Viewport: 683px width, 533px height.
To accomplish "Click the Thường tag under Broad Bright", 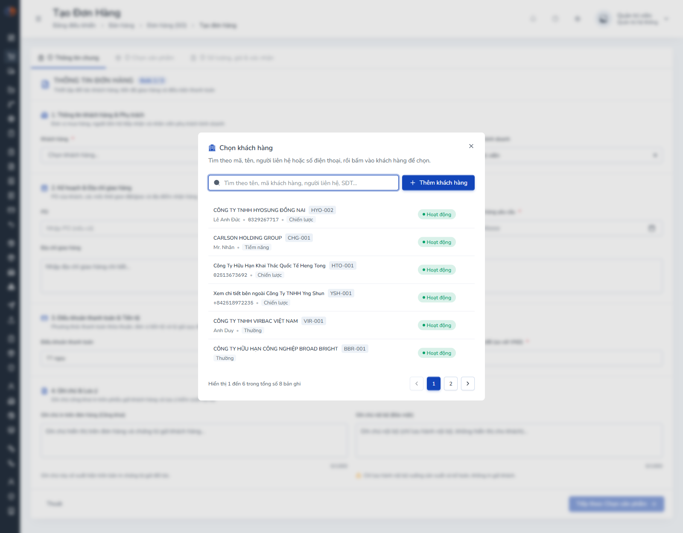I will (x=225, y=358).
